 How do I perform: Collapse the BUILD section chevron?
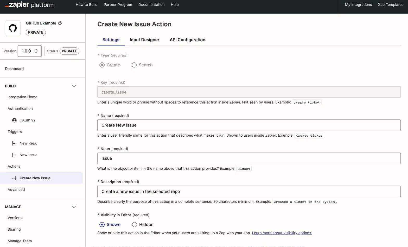(x=74, y=86)
